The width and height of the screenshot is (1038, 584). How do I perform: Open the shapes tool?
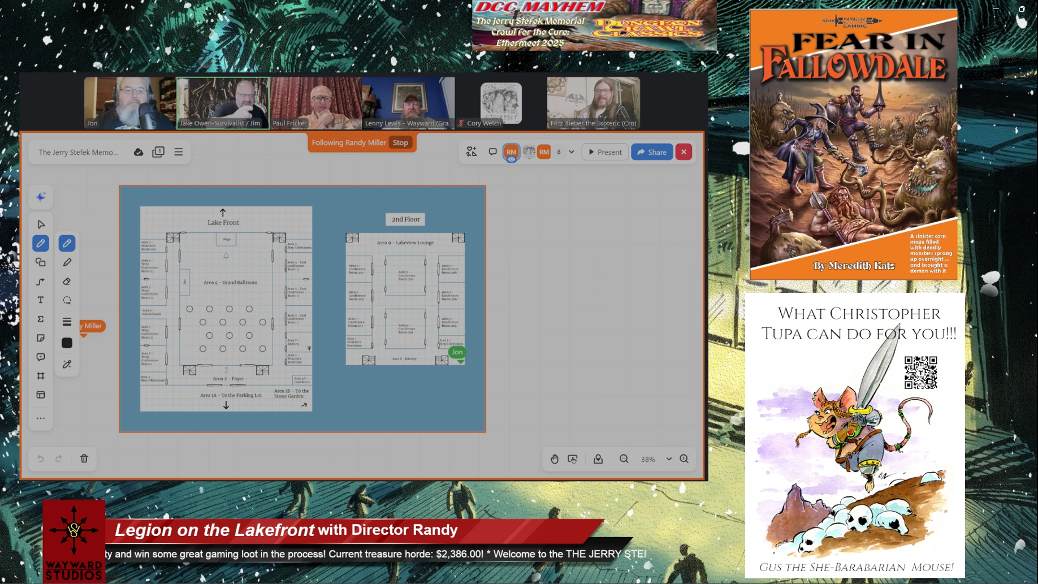[x=41, y=262]
